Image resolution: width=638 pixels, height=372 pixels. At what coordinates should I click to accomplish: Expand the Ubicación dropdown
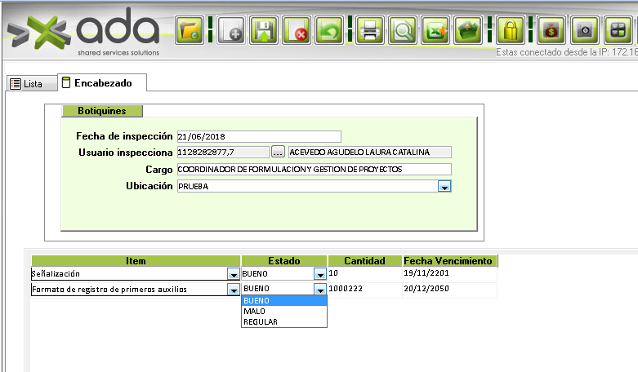[444, 187]
